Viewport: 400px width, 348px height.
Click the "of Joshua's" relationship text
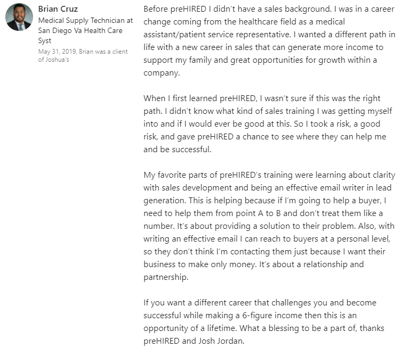coord(54,60)
